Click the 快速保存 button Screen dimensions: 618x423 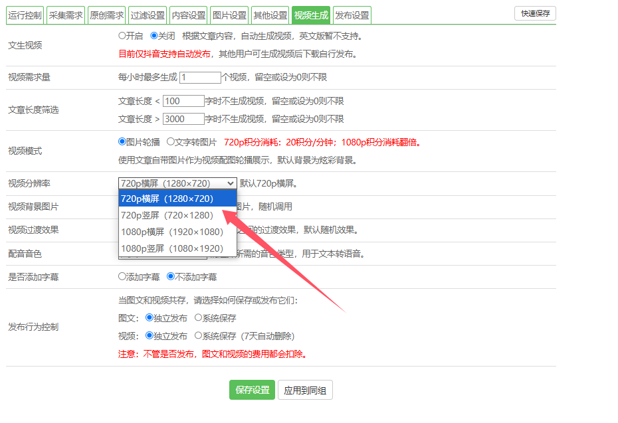click(535, 13)
